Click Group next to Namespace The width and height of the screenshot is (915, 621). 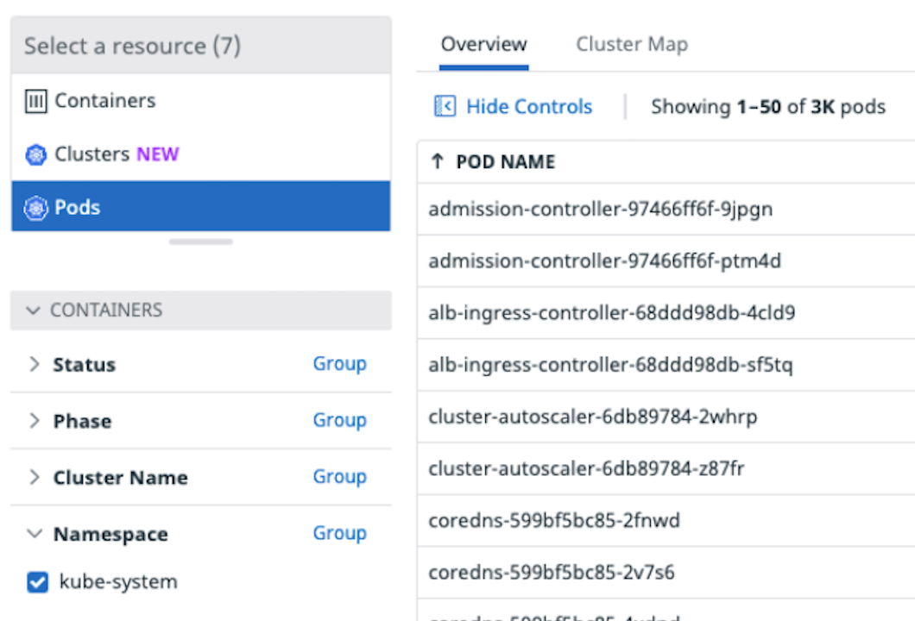tap(339, 533)
